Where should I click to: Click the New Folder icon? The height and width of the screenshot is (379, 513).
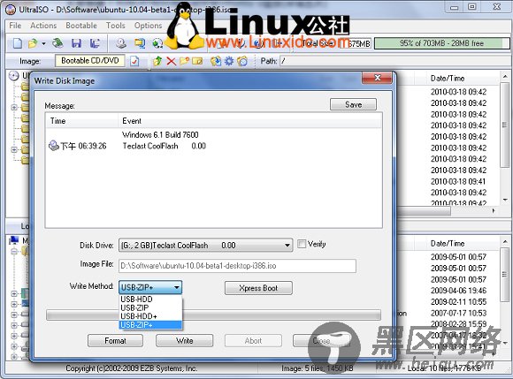184,61
